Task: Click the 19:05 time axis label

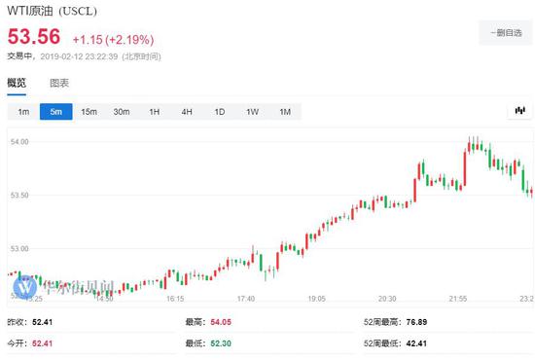Action: point(317,299)
